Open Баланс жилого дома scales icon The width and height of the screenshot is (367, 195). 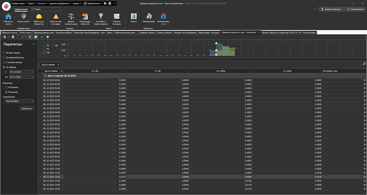71,17
